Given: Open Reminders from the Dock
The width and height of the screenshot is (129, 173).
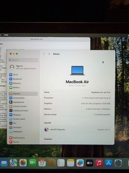Looking at the screenshot, I should (61, 163).
